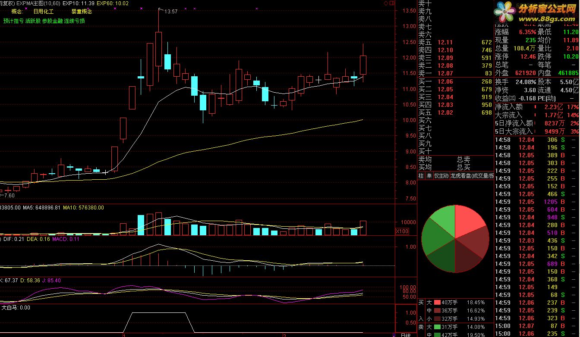Click the 涨幅 6.35% value
Screen dimensions: 580x337
click(527, 32)
